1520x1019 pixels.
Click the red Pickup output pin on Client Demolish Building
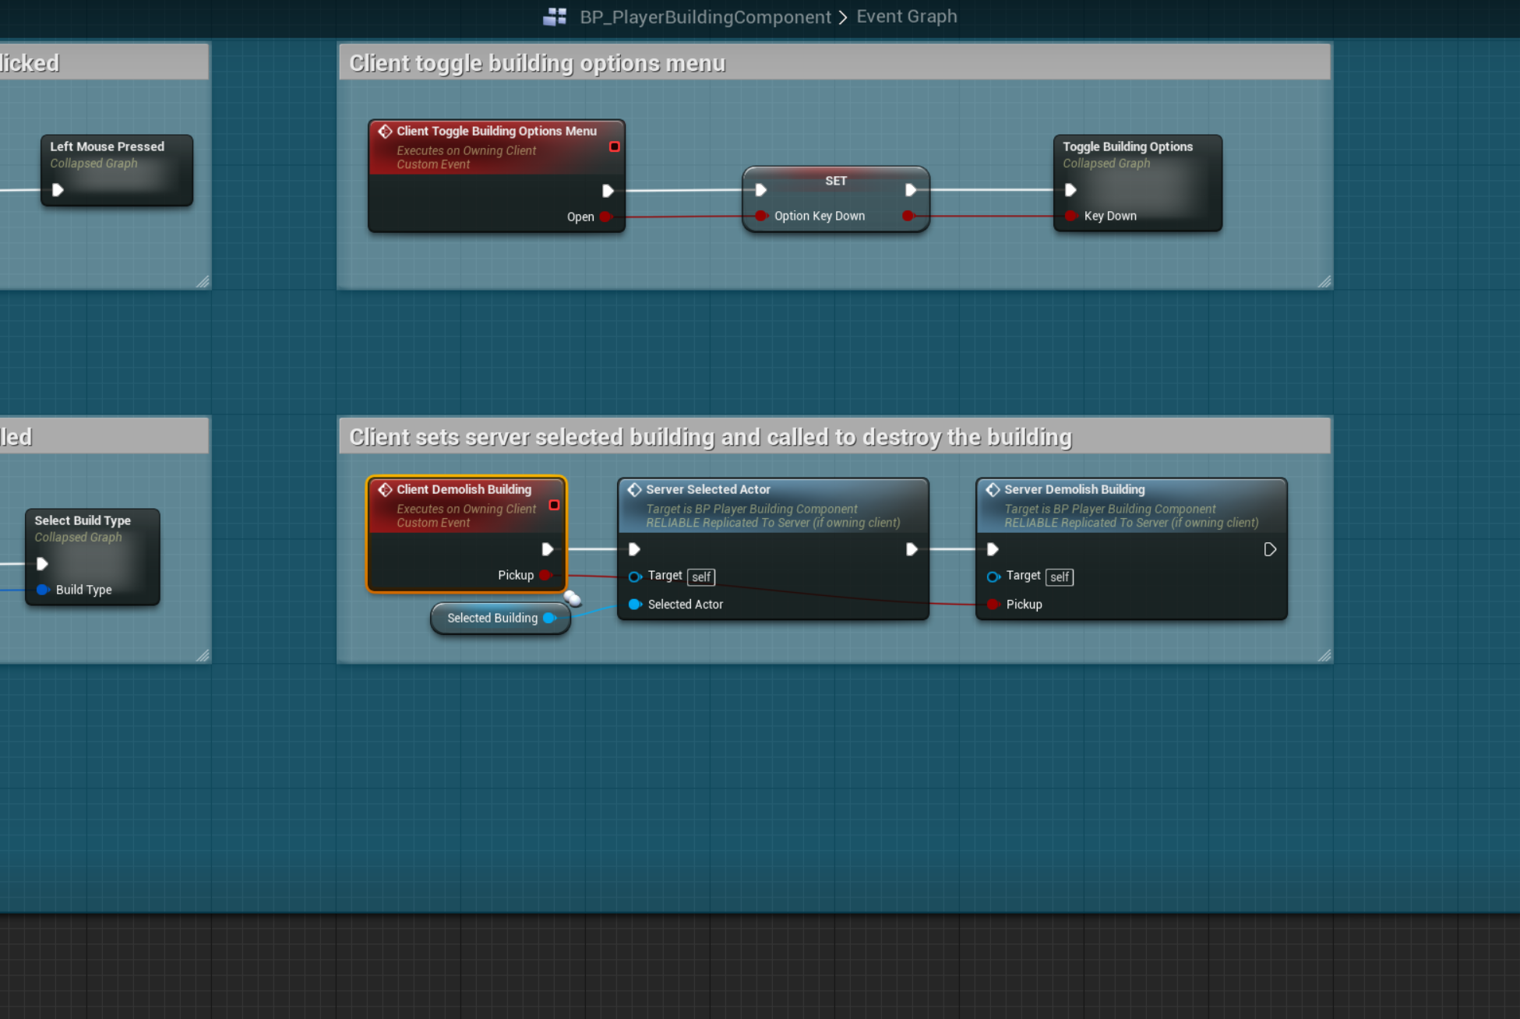[x=545, y=575]
